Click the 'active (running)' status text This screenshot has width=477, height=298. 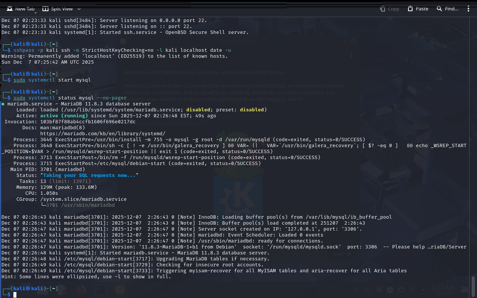pos(64,116)
